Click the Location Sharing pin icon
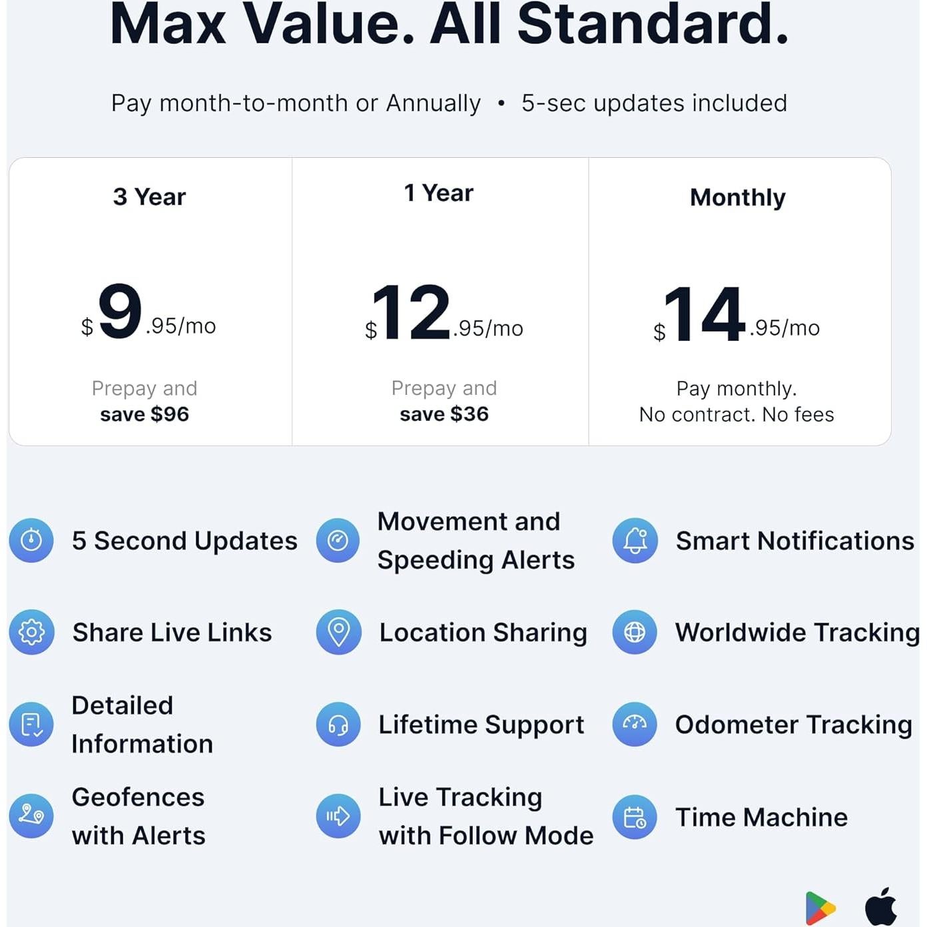Screen dimensions: 927x927 tap(338, 631)
